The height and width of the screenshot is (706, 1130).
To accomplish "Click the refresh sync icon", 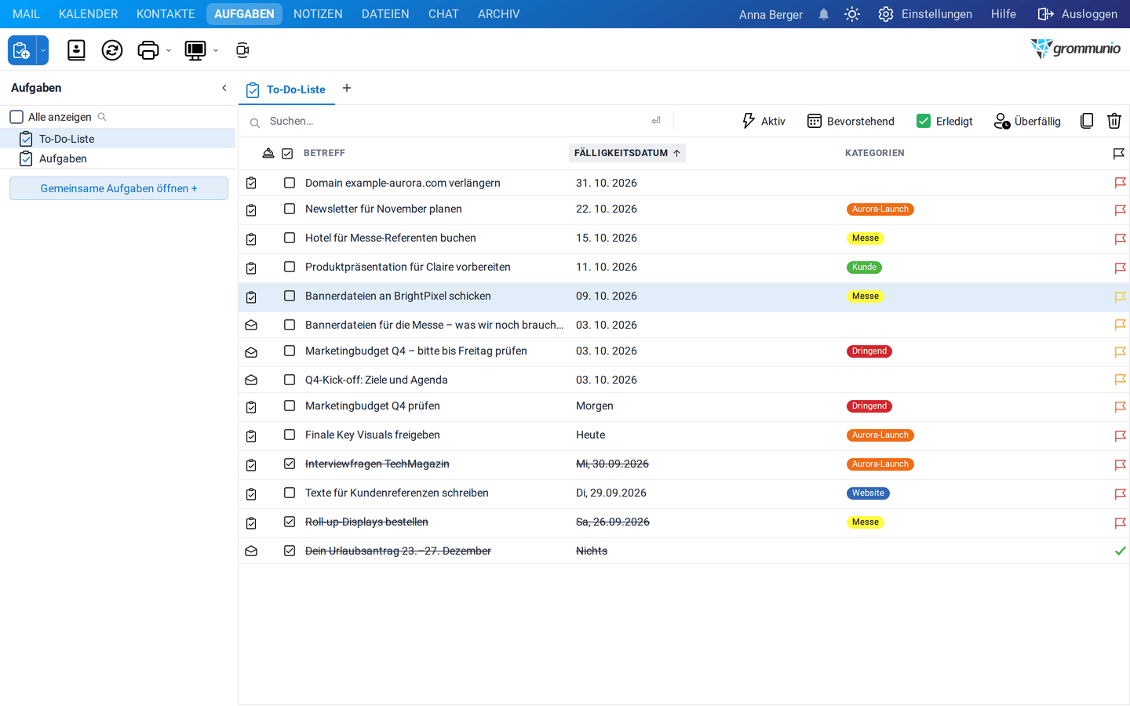I will (x=112, y=50).
